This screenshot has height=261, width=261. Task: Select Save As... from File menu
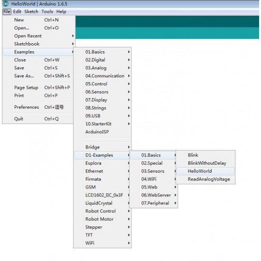pos(38,76)
